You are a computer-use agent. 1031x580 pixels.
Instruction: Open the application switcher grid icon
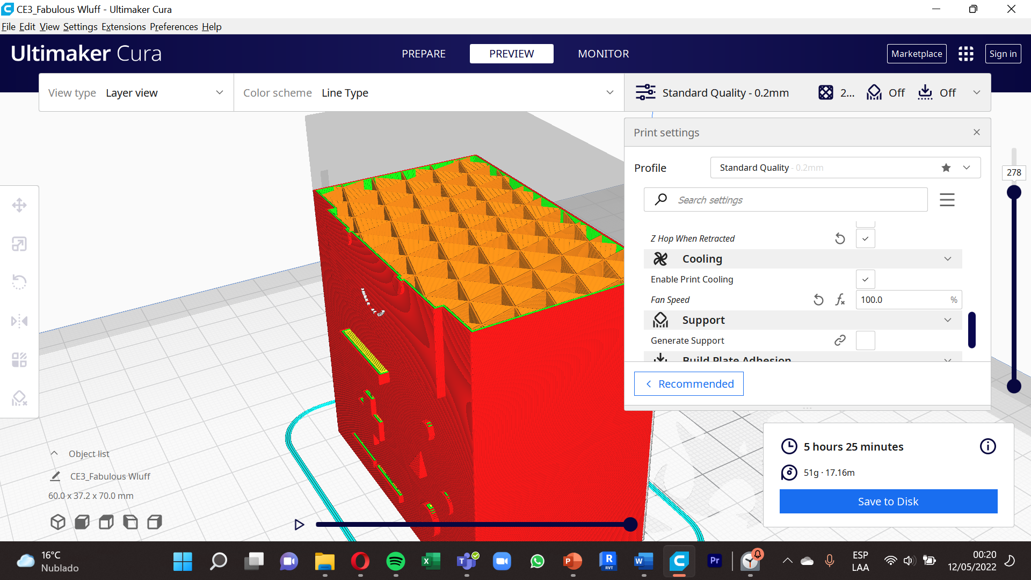click(x=966, y=54)
